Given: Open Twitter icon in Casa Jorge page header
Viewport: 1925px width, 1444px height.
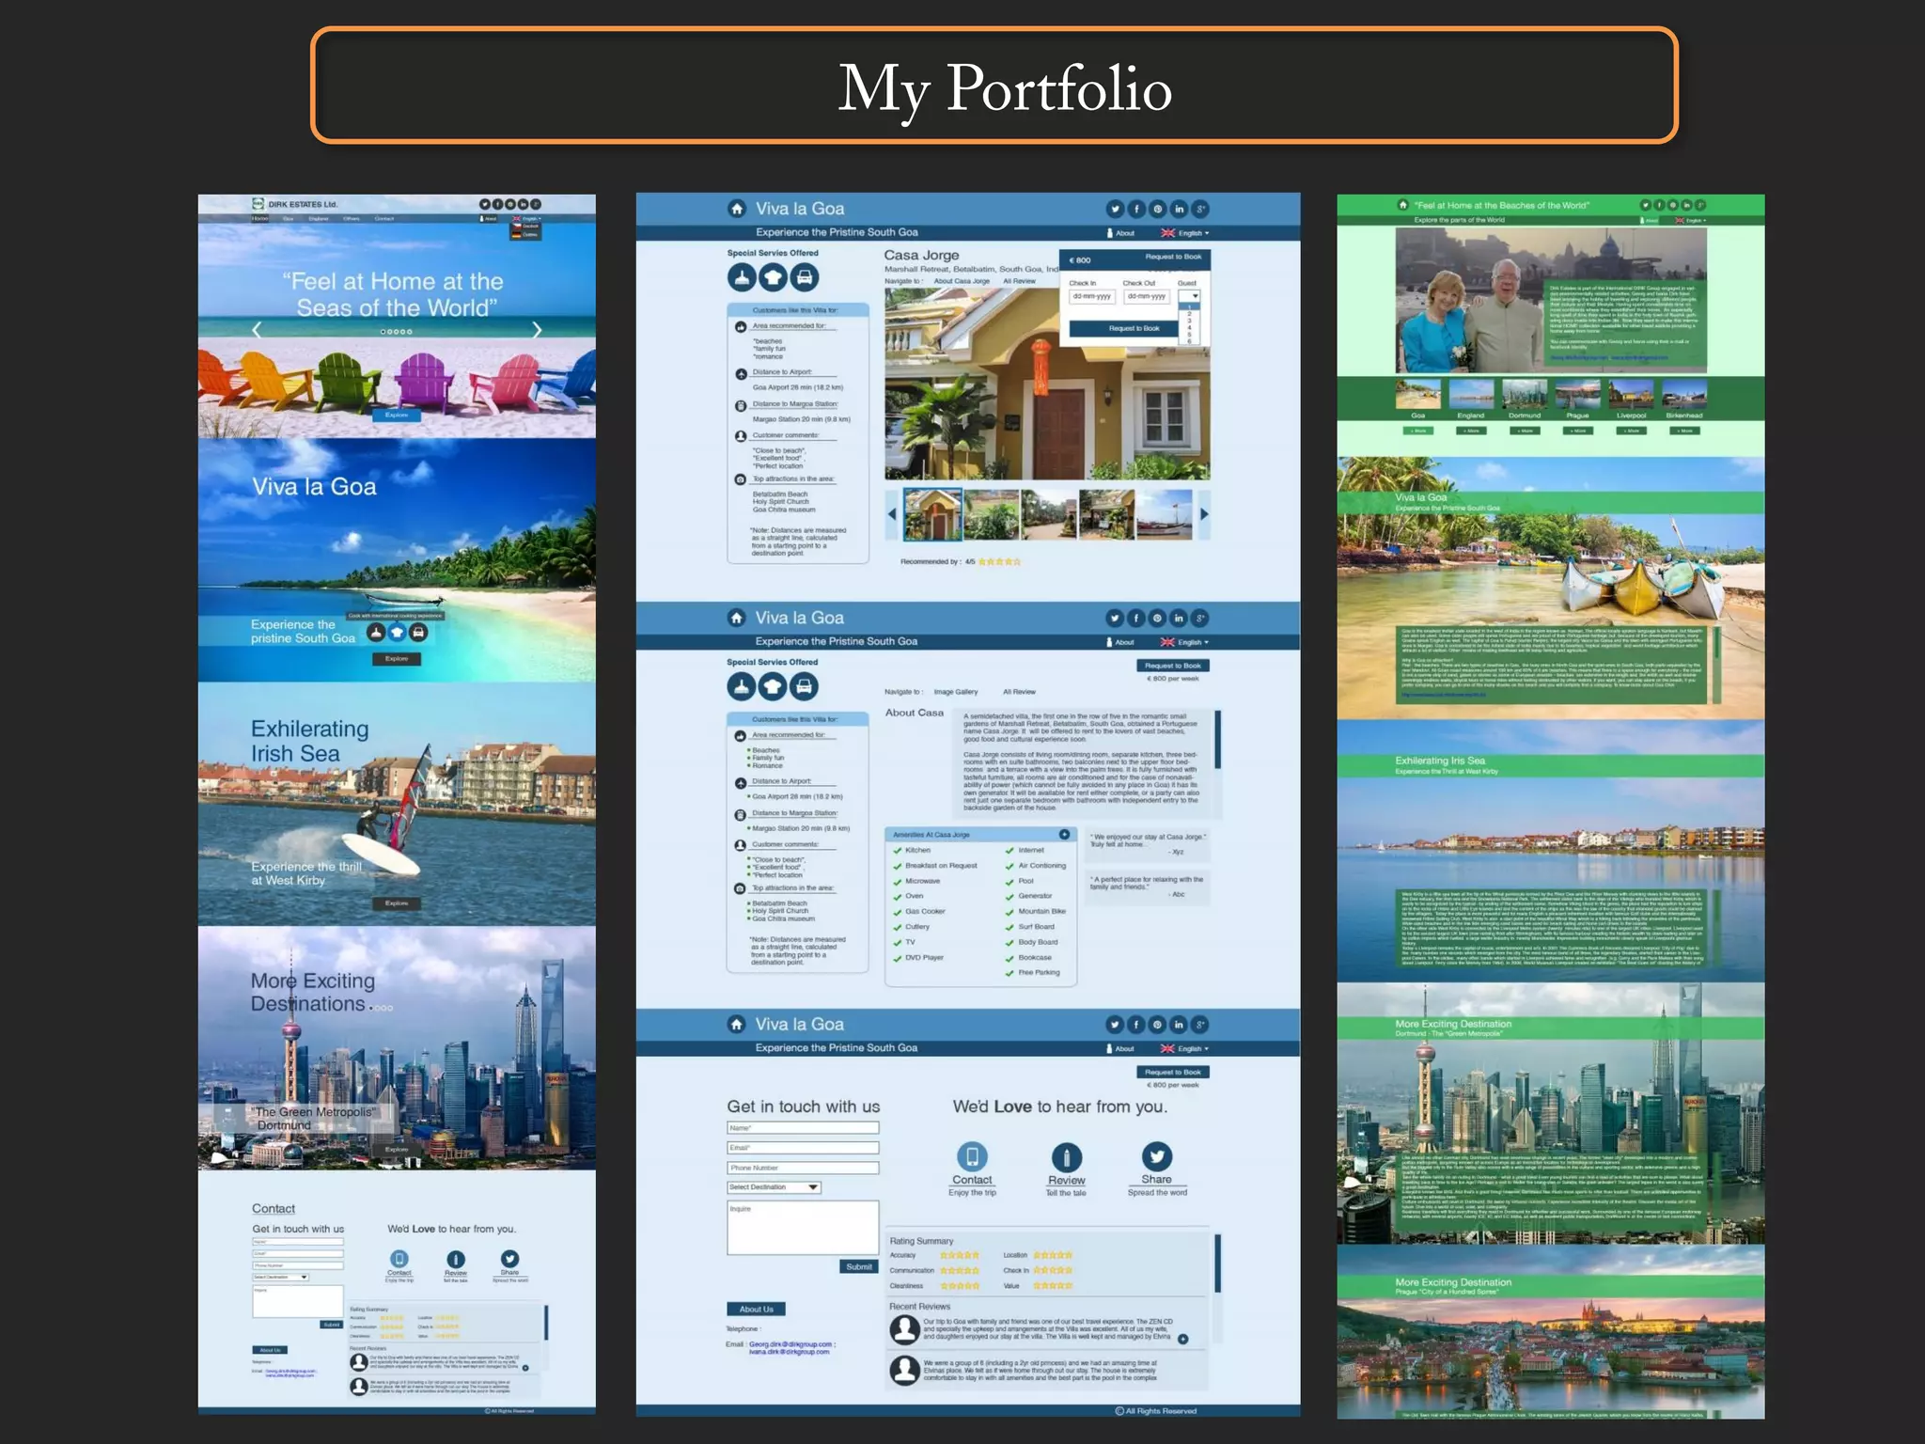Looking at the screenshot, I should [x=1115, y=209].
